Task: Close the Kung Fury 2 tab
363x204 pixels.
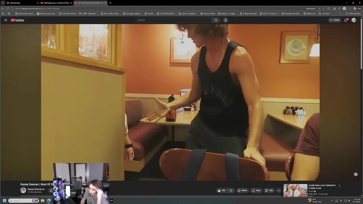Action: (x=71, y=3)
